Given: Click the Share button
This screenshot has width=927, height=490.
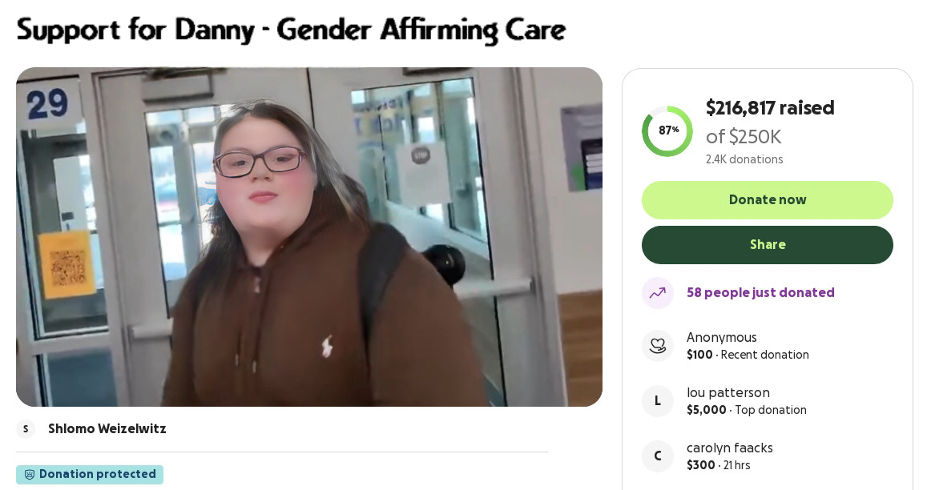Looking at the screenshot, I should pyautogui.click(x=768, y=245).
